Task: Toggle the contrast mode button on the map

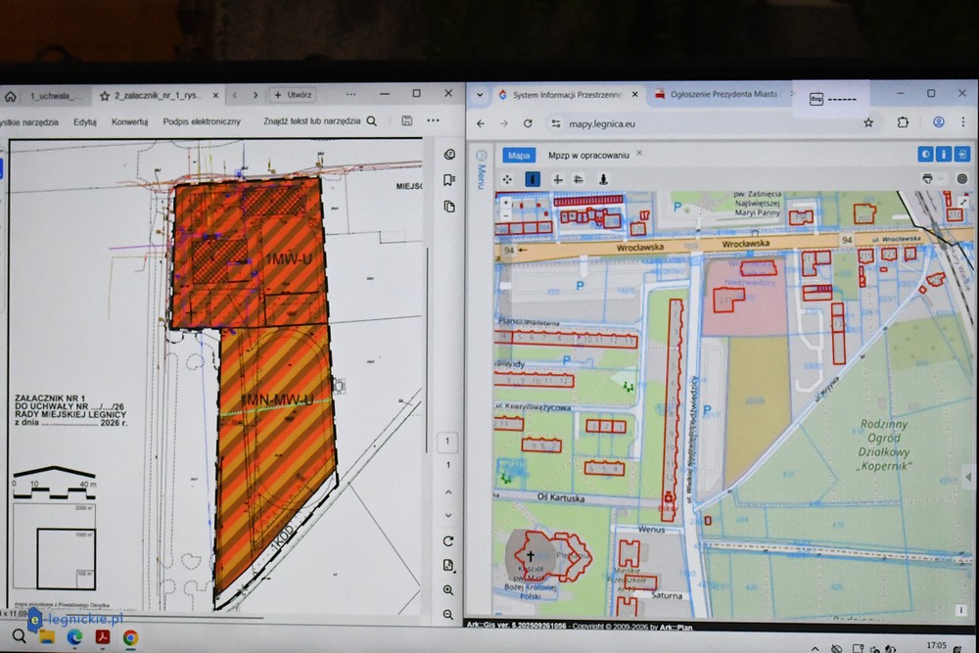Action: click(x=925, y=155)
